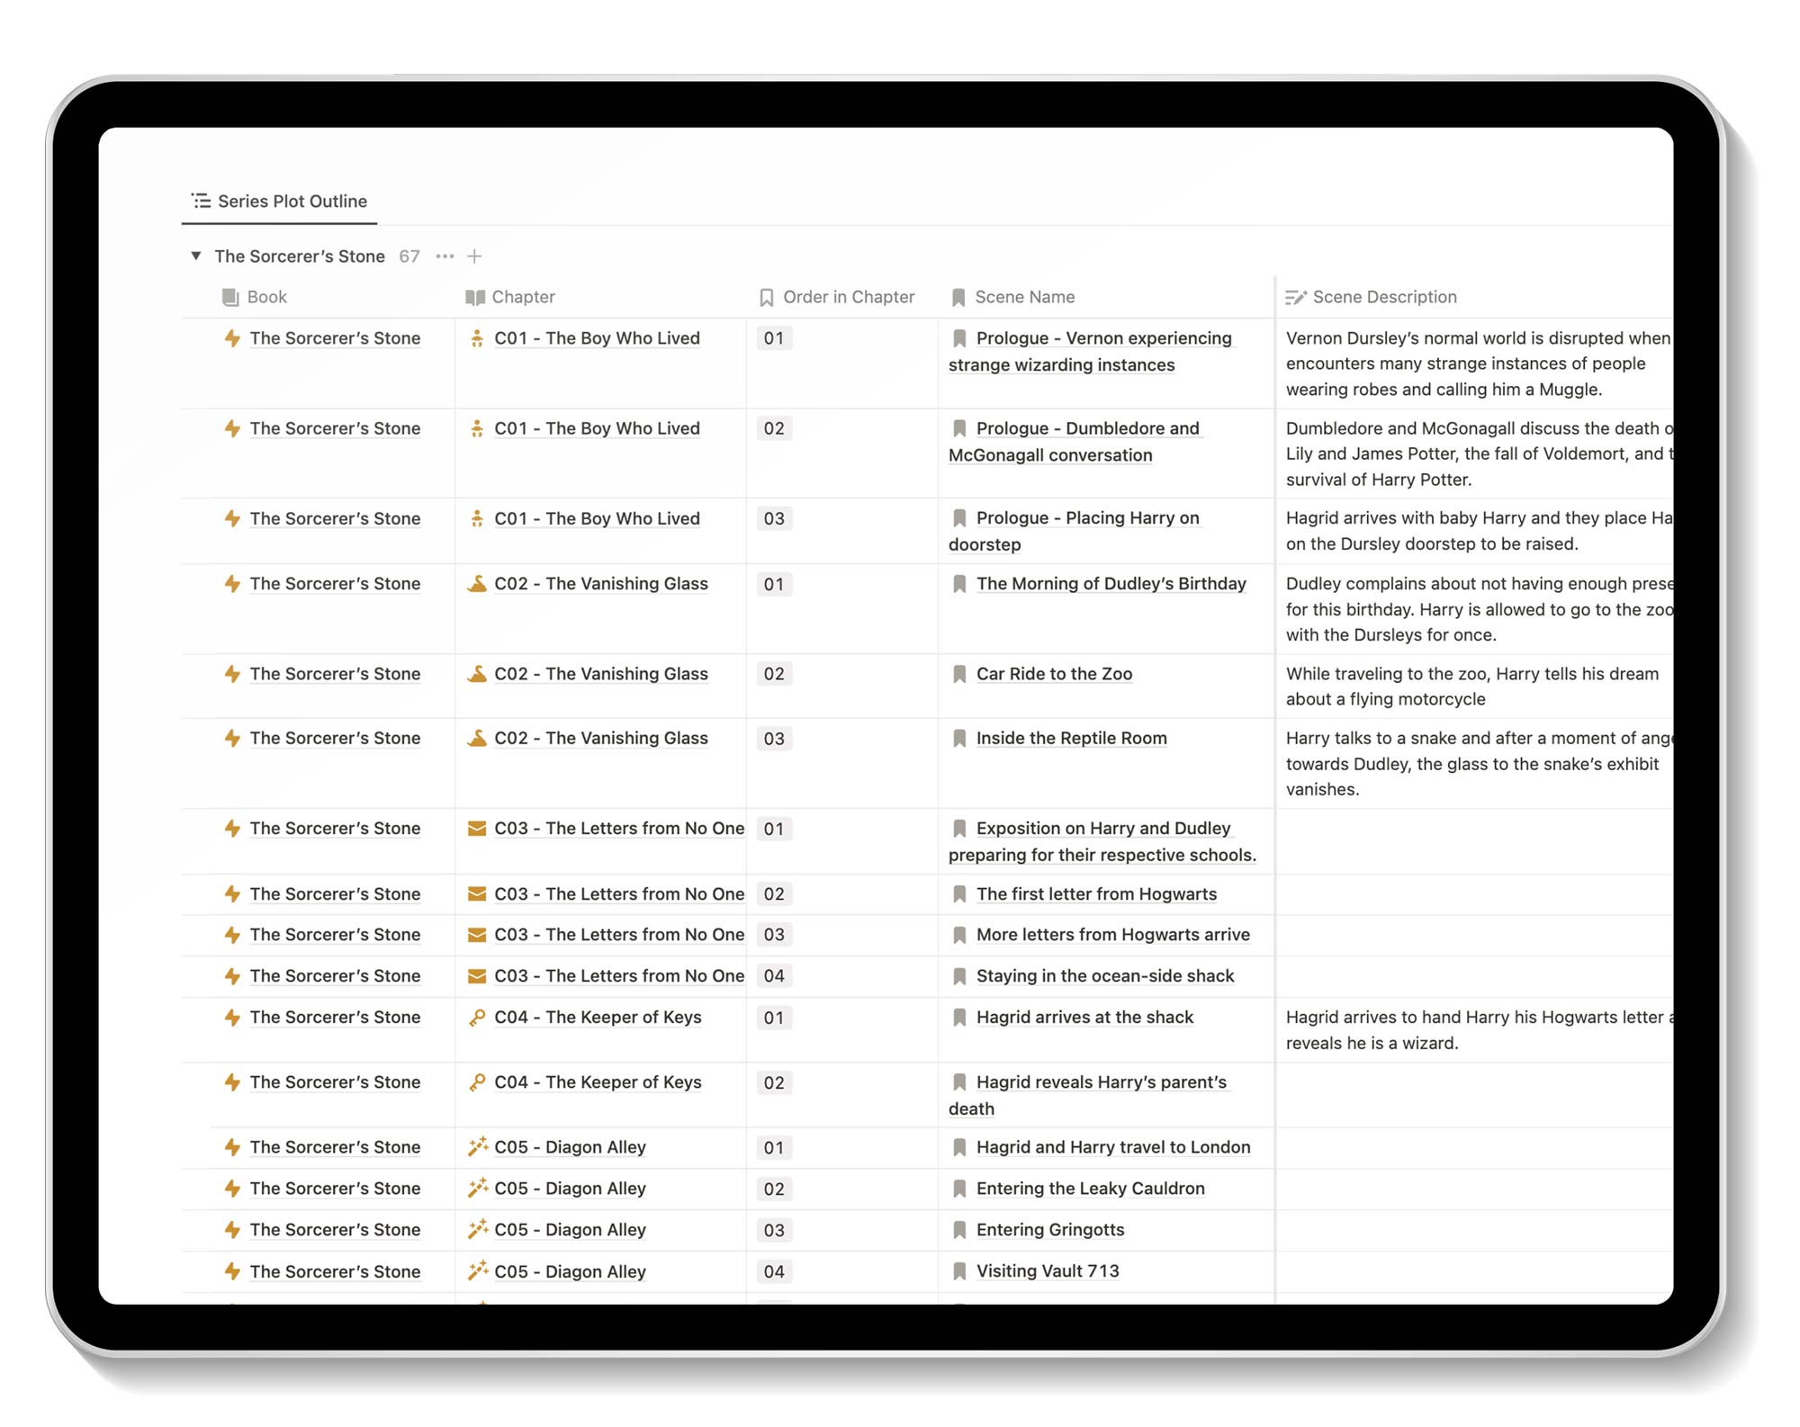
Task: Open the Book column header dropdown
Action: [x=263, y=297]
